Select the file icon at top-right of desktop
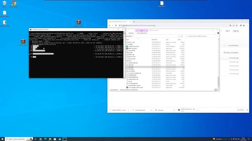Screen dimensions: 252x141 click(x=162, y=4)
